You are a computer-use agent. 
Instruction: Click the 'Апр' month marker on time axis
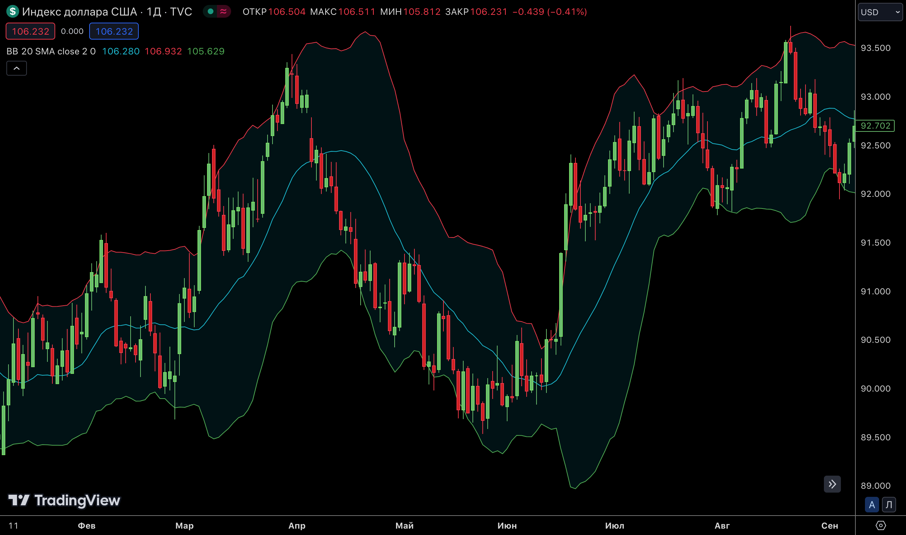point(297,525)
